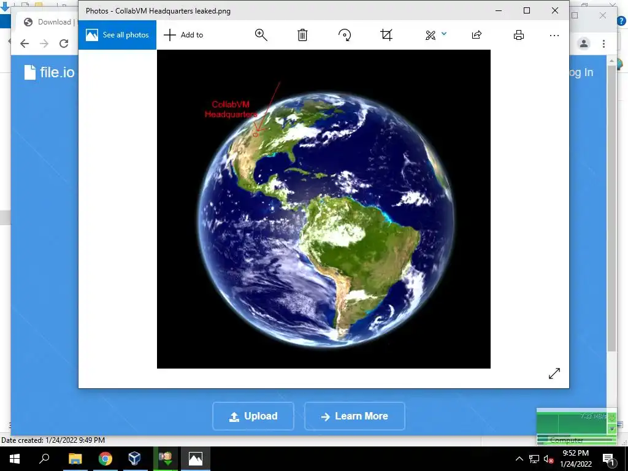Toggle fullscreen with the diagonal arrows icon
The height and width of the screenshot is (471, 628).
[554, 373]
